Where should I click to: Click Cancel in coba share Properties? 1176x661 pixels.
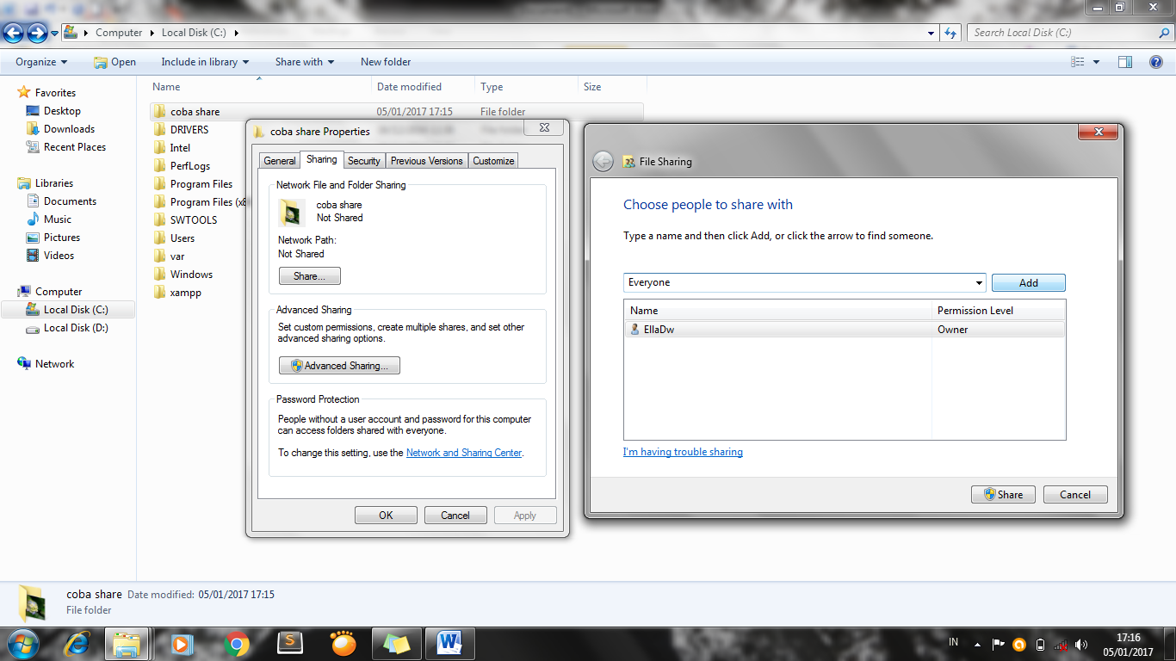455,516
